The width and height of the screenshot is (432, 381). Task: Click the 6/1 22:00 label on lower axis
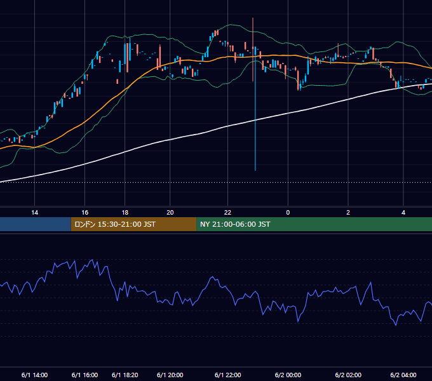[227, 375]
